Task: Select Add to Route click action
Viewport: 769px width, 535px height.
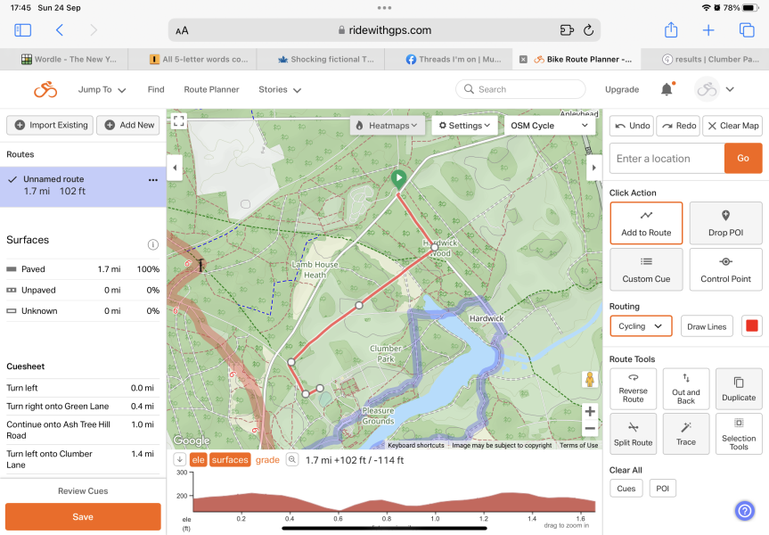Action: (x=646, y=223)
